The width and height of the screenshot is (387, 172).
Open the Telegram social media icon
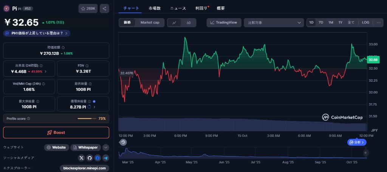coord(106,158)
